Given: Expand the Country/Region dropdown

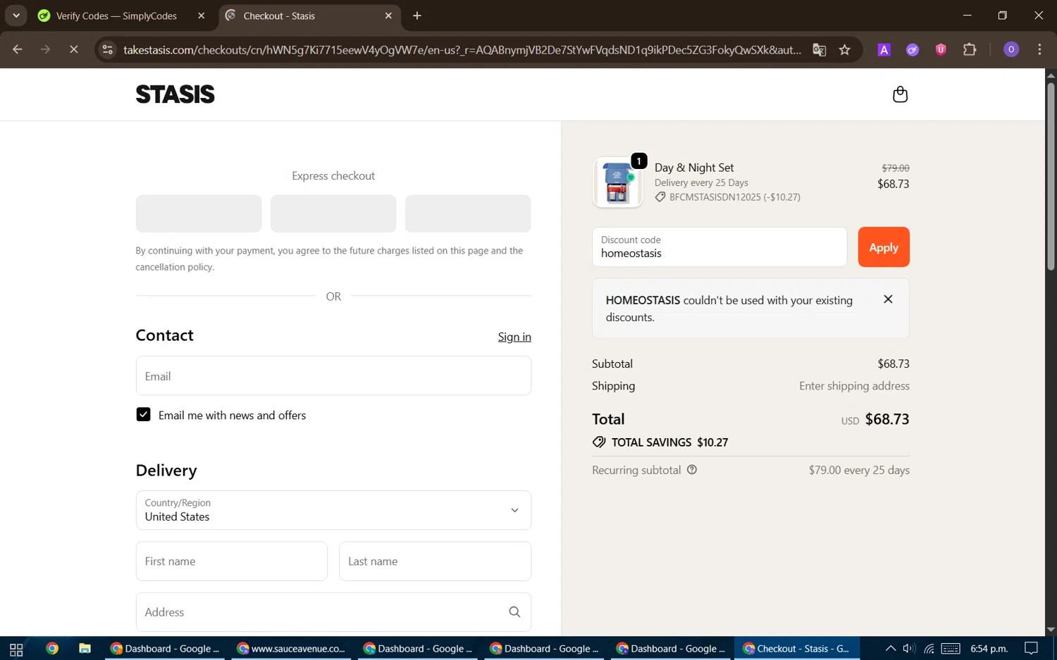Looking at the screenshot, I should (333, 510).
